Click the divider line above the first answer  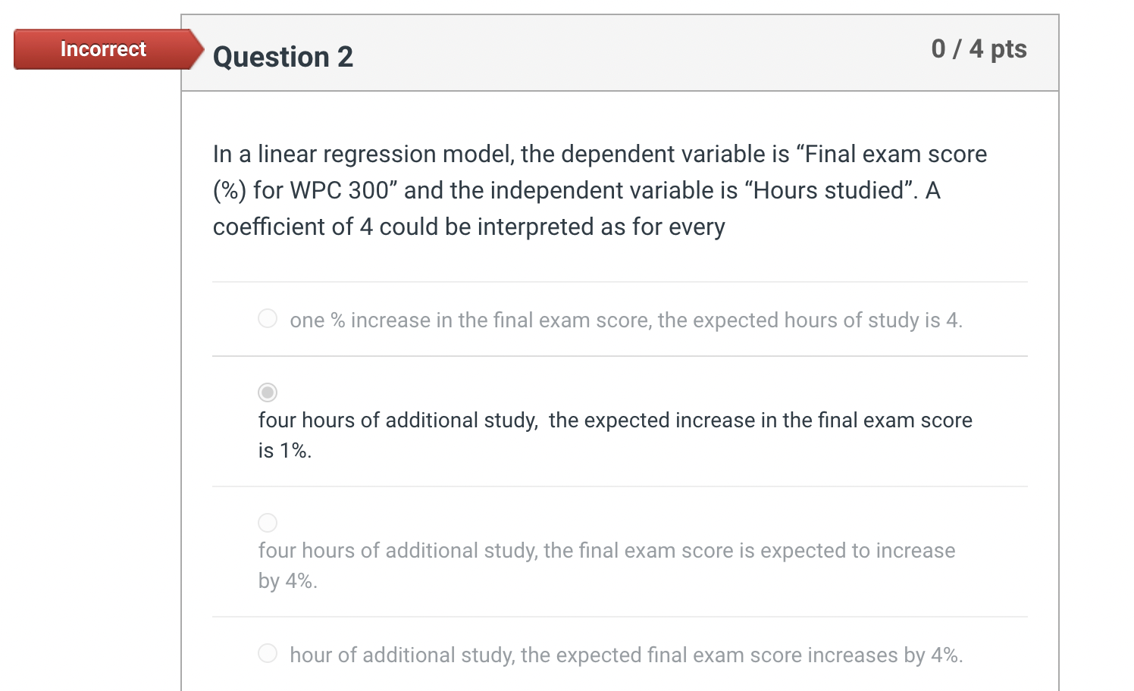620,282
